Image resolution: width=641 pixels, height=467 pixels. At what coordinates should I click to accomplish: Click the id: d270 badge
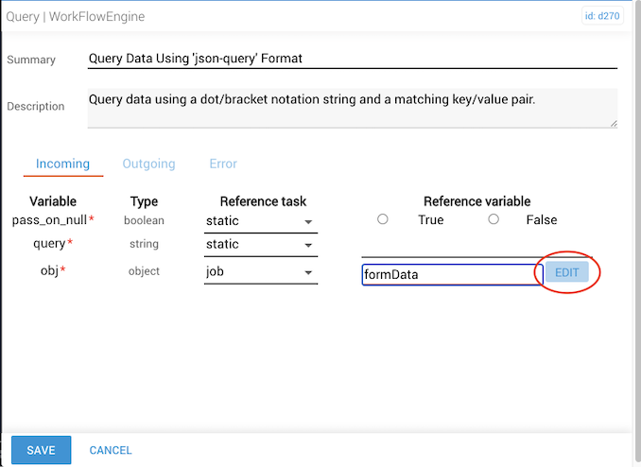tap(601, 17)
